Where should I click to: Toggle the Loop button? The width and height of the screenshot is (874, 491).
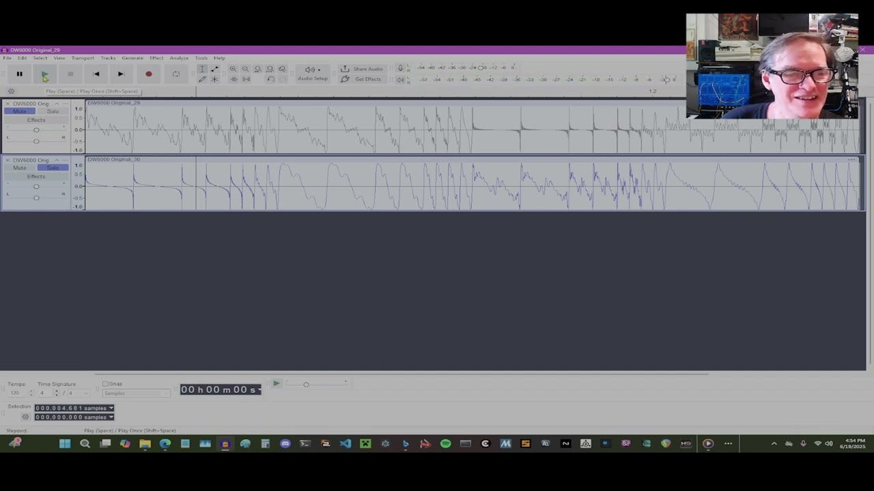pos(175,74)
